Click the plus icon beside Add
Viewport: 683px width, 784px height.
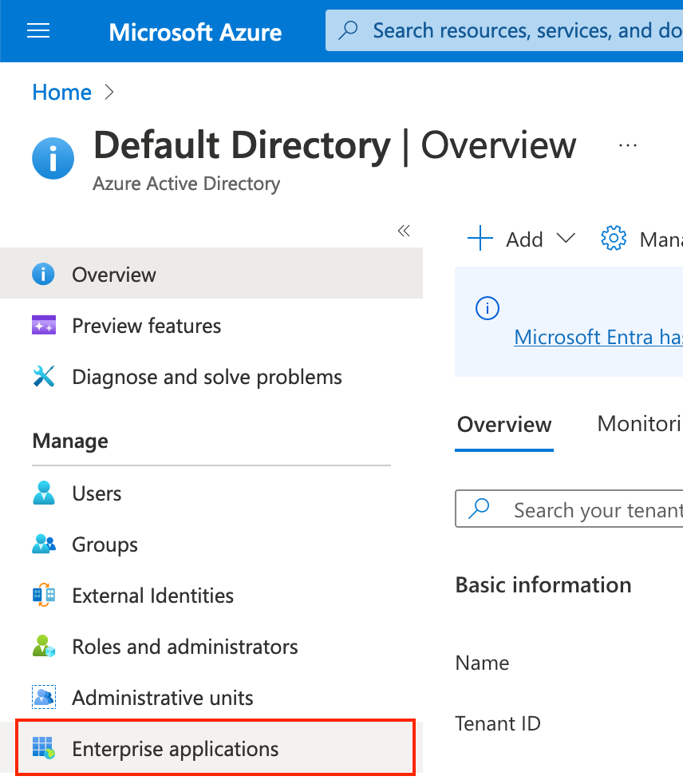tap(480, 238)
